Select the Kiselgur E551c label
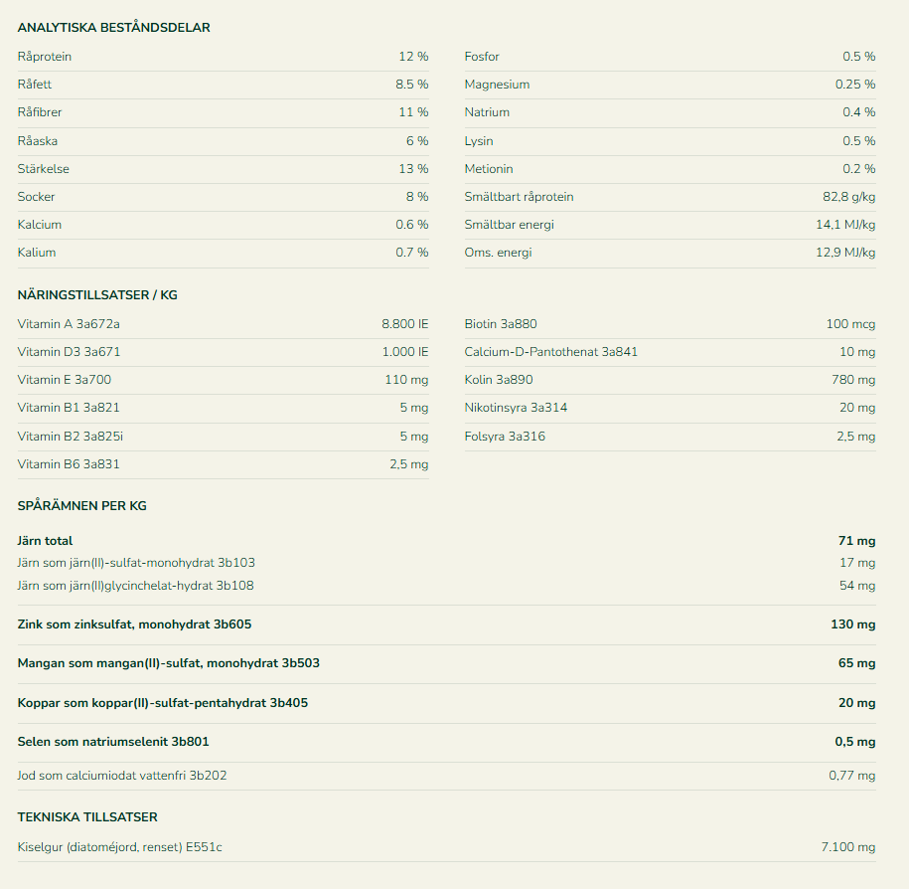909x889 pixels. tap(120, 846)
